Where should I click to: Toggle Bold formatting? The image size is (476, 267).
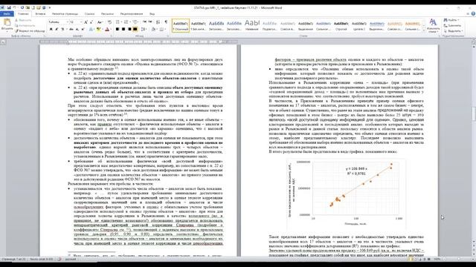click(51, 29)
